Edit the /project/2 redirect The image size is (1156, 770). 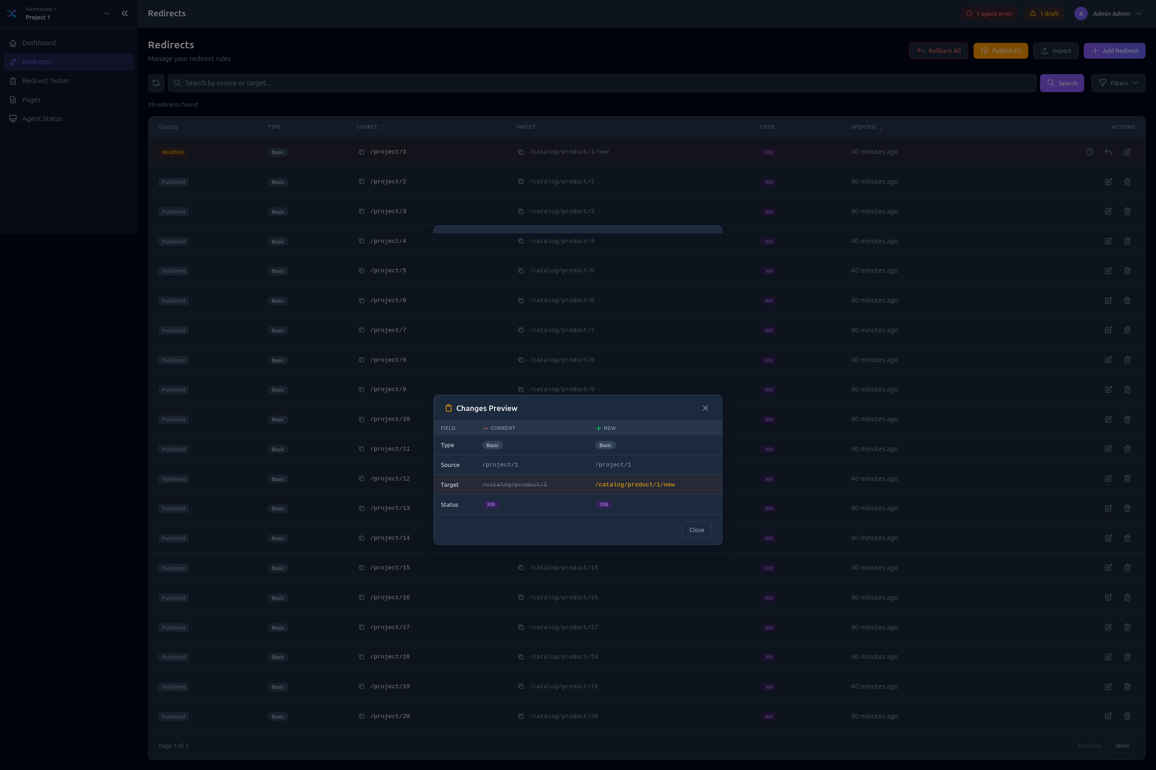1108,182
